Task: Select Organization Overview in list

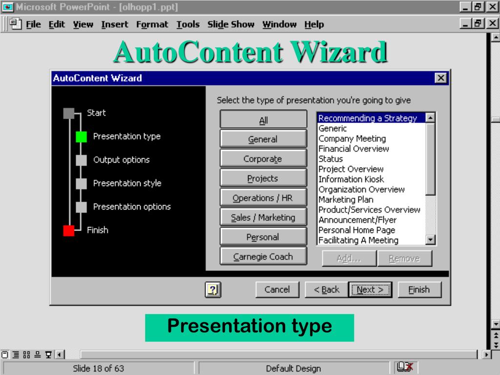Action: 372,189
